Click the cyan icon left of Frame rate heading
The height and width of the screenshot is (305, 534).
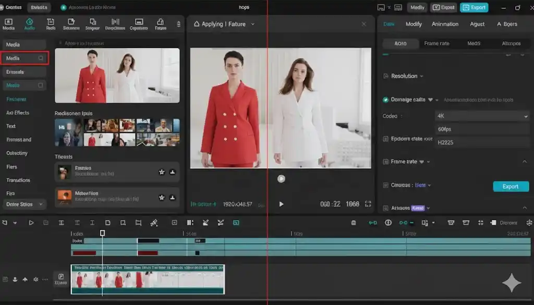point(386,162)
